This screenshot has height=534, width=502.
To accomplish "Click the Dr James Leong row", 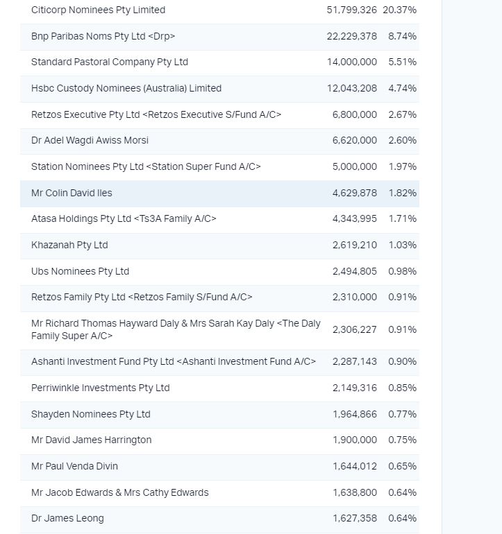I will tap(219, 518).
